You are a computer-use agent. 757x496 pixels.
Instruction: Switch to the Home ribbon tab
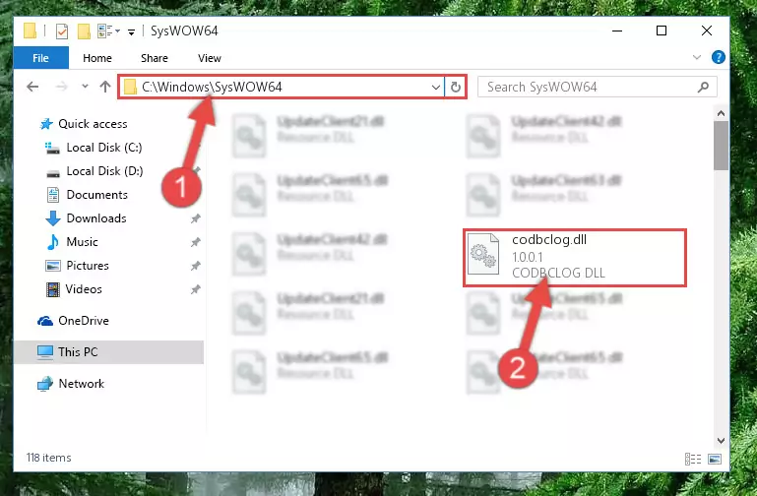(97, 58)
